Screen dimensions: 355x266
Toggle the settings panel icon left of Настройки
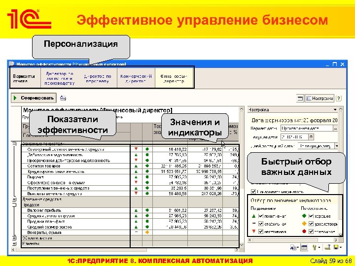click(300, 99)
